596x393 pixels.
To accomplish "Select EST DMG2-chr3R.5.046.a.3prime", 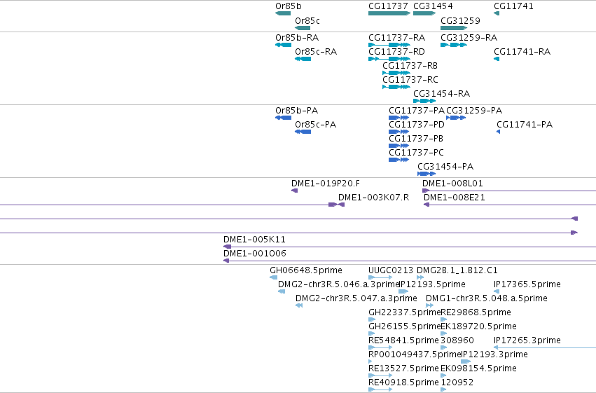I will [x=339, y=284].
